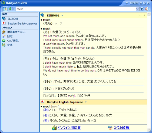This screenshot has height=133, width=152.
Task: Click the online glossary globe-book icon
Action: [x=54, y=128]
